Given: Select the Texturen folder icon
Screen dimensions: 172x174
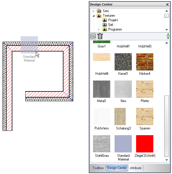Looking at the screenshot, I should [x=99, y=16].
